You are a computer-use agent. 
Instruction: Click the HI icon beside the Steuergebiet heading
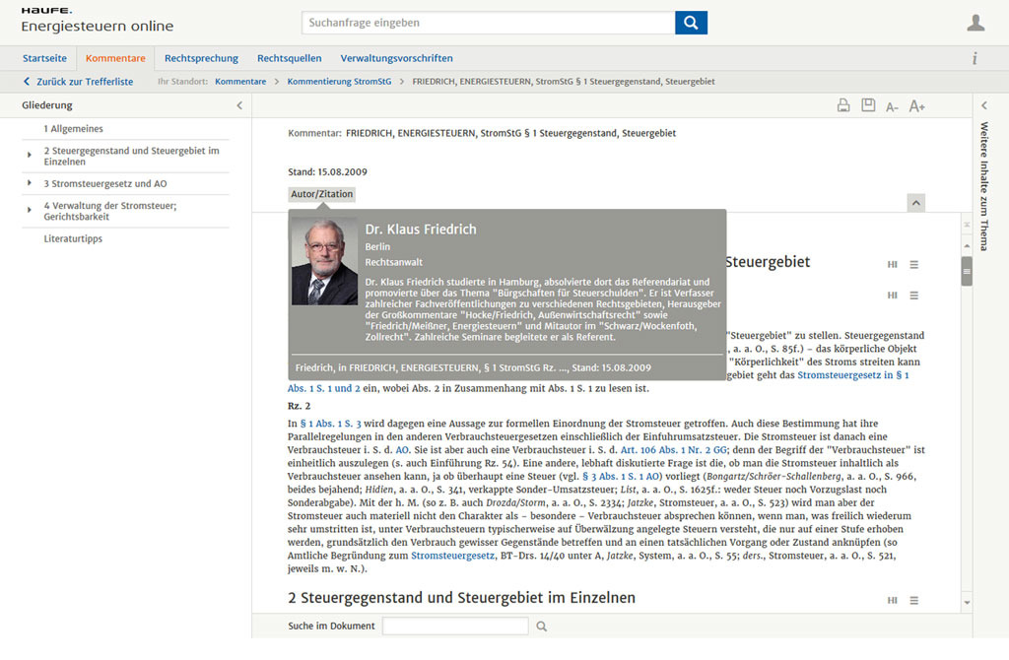tap(892, 264)
